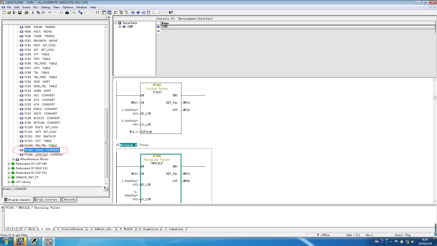The image size is (437, 246).
Task: Click MD16 output of SCALE block
Action: [x=186, y=110]
